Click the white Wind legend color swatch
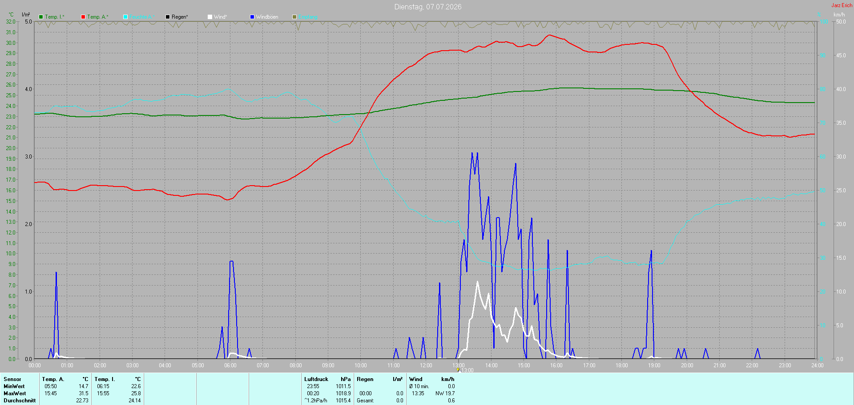This screenshot has width=854, height=405. tap(210, 17)
